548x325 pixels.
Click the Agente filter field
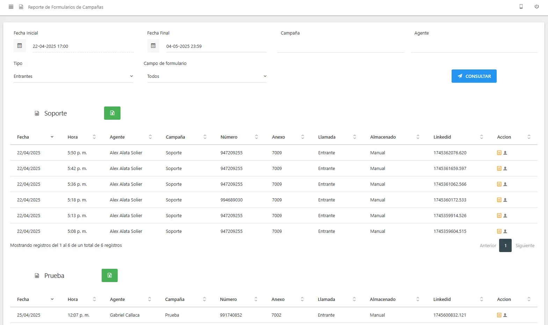coord(474,46)
